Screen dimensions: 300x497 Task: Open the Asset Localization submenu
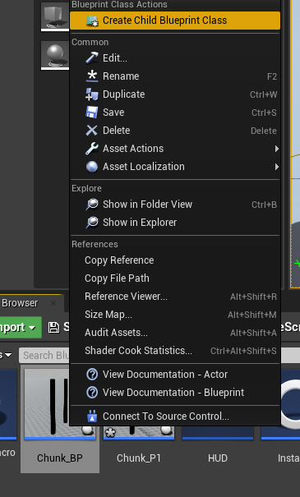pyautogui.click(x=175, y=167)
